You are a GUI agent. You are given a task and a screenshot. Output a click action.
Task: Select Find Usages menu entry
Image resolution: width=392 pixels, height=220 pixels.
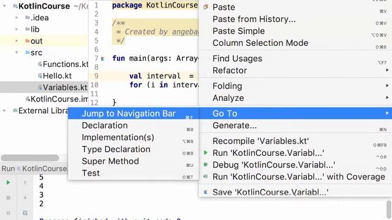click(295, 59)
